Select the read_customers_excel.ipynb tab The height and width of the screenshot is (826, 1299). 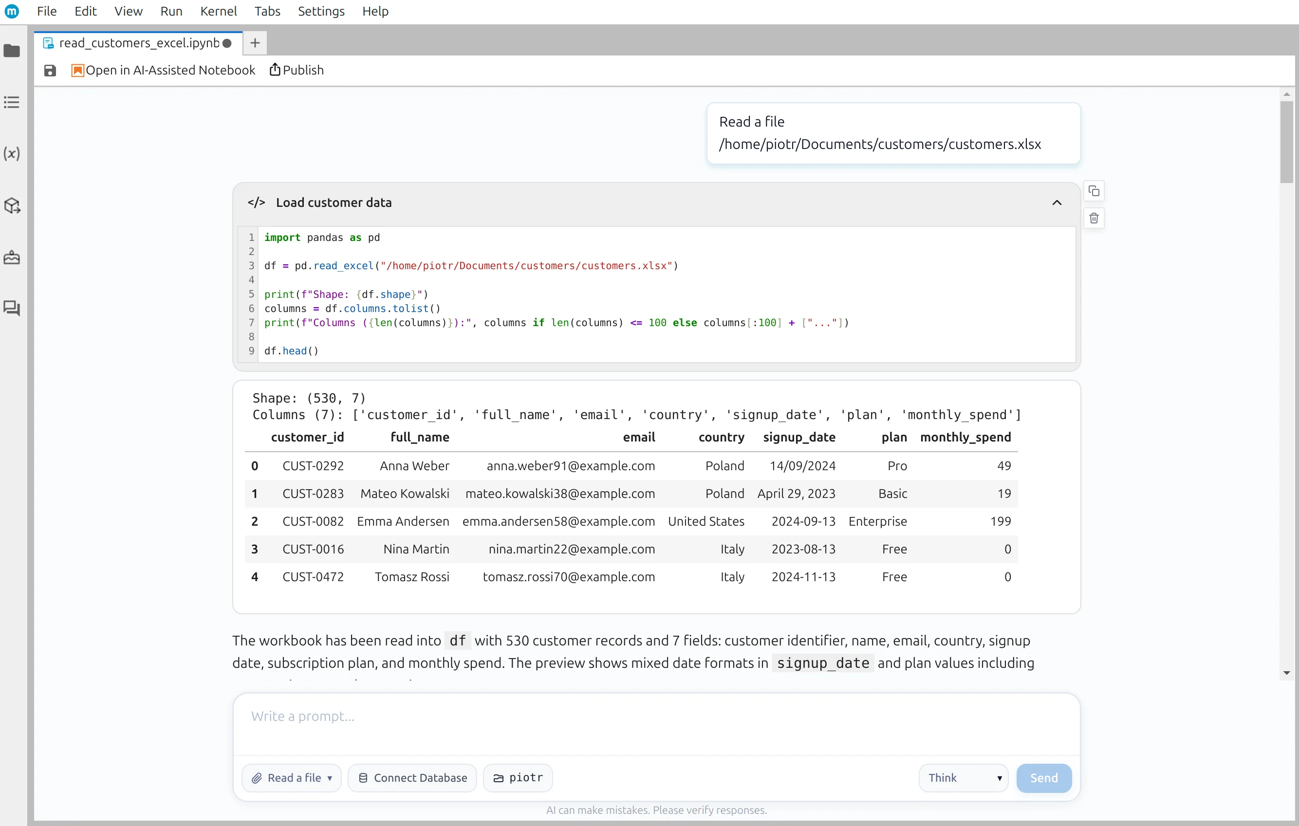[x=139, y=43]
